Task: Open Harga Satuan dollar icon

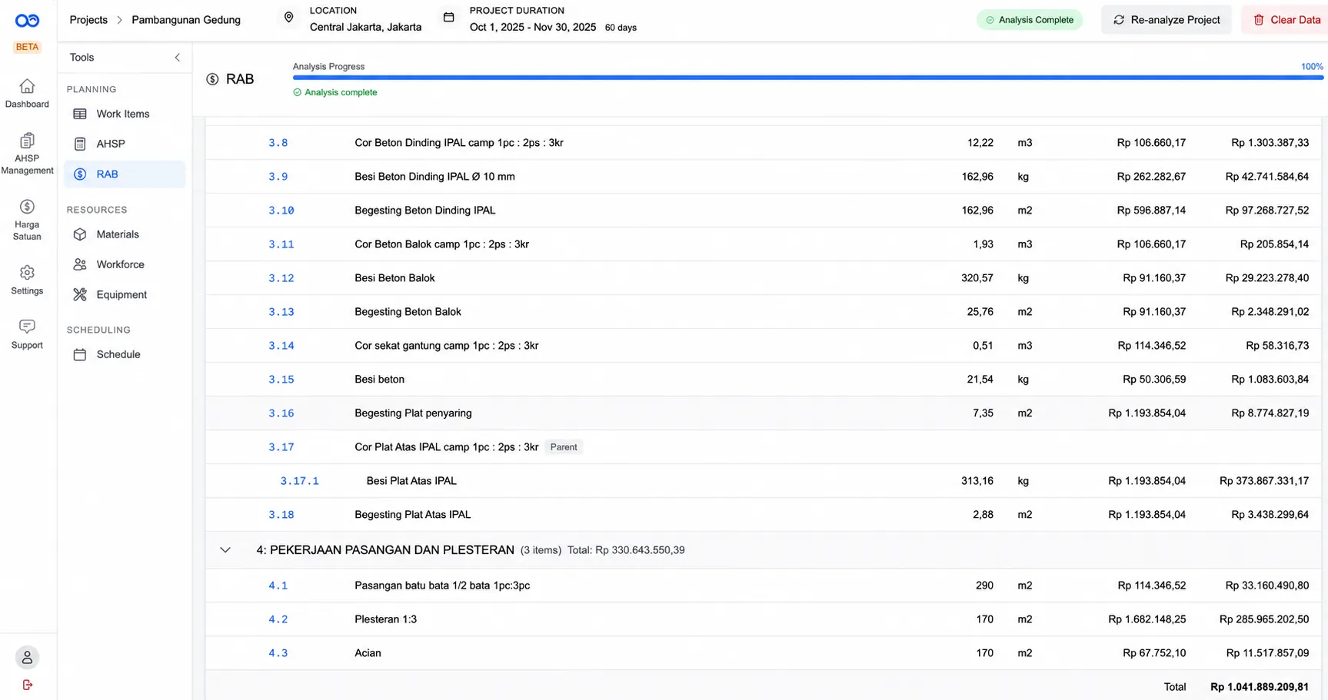Action: [x=27, y=207]
